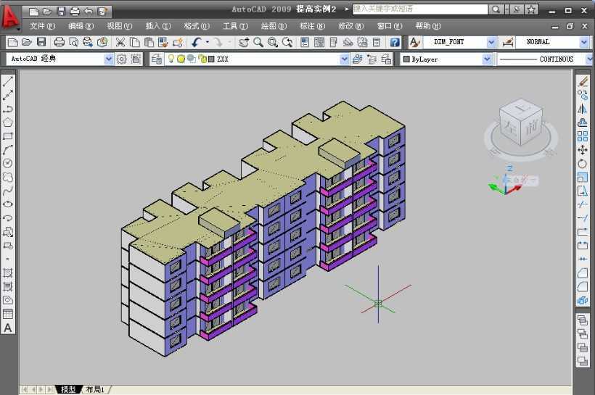Toggle ZXX layer freeze sun icon
This screenshot has width=595, height=395.
(181, 59)
